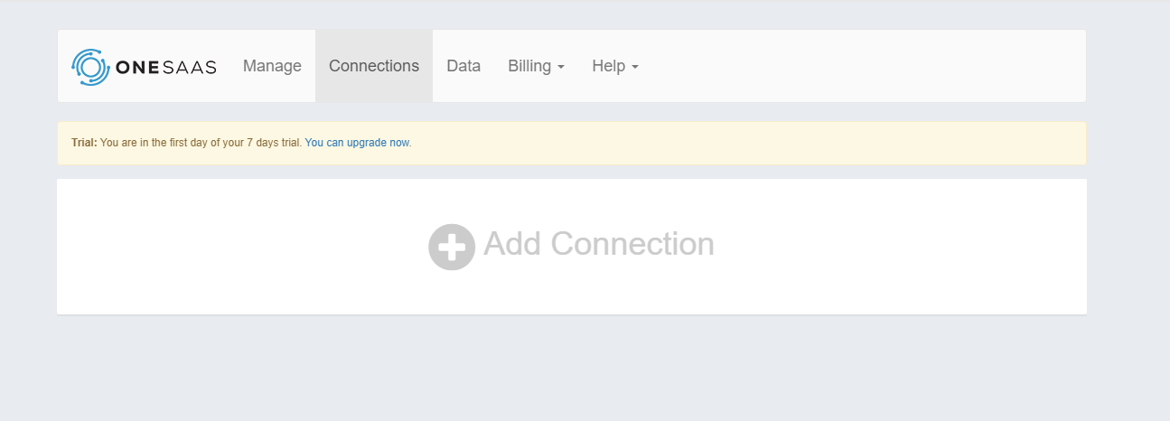Select the Connections tab
The image size is (1170, 421).
(374, 66)
